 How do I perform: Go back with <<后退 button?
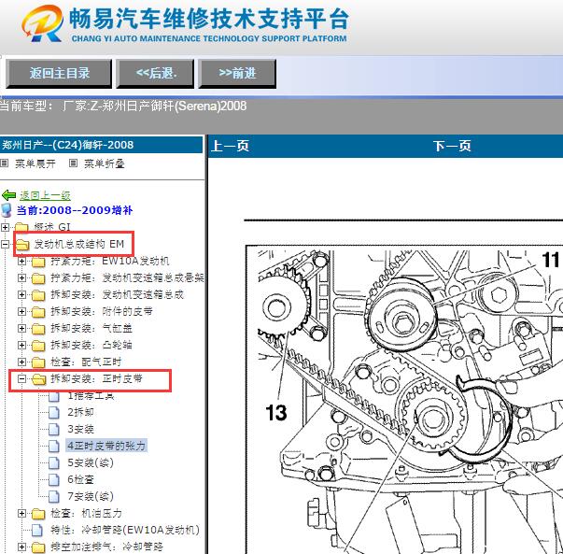155,73
